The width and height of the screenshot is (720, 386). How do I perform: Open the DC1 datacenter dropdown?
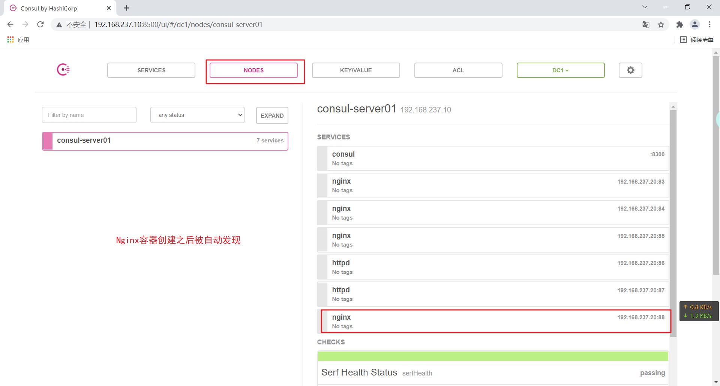pyautogui.click(x=561, y=70)
